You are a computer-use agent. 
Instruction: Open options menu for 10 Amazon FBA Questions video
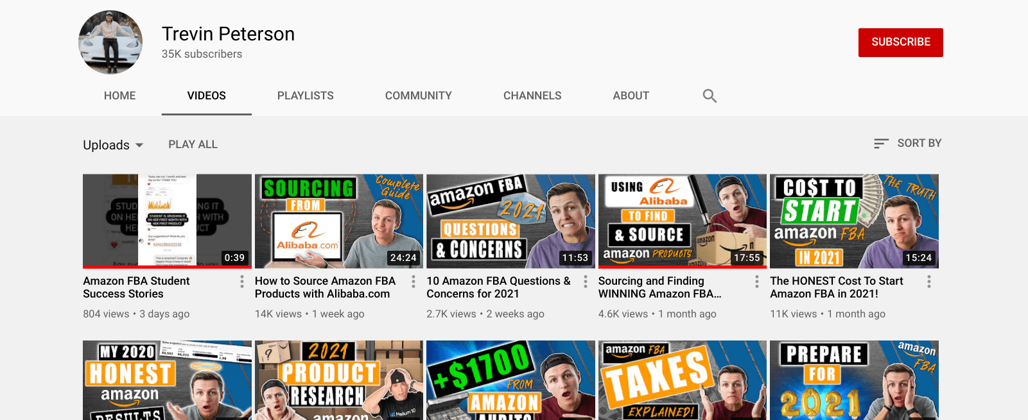click(586, 281)
